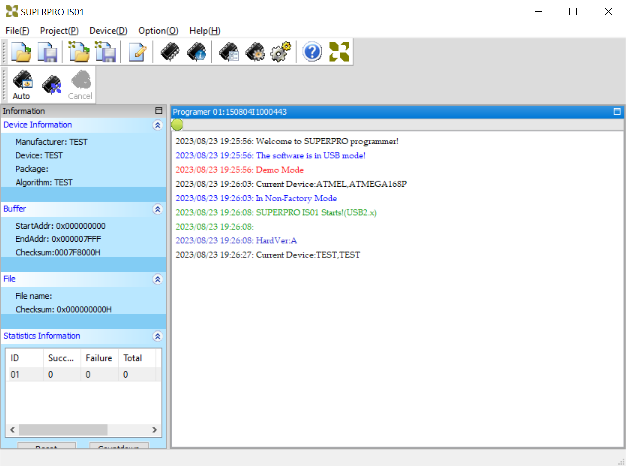Image resolution: width=626 pixels, height=466 pixels.
Task: Maximize the Programer 01 panel via square icon
Action: 617,112
